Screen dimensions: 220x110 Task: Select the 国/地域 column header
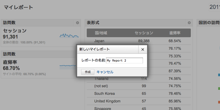click(x=101, y=33)
